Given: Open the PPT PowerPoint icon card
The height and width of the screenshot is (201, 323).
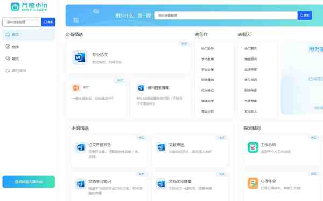Looking at the screenshot, I should [x=76, y=88].
